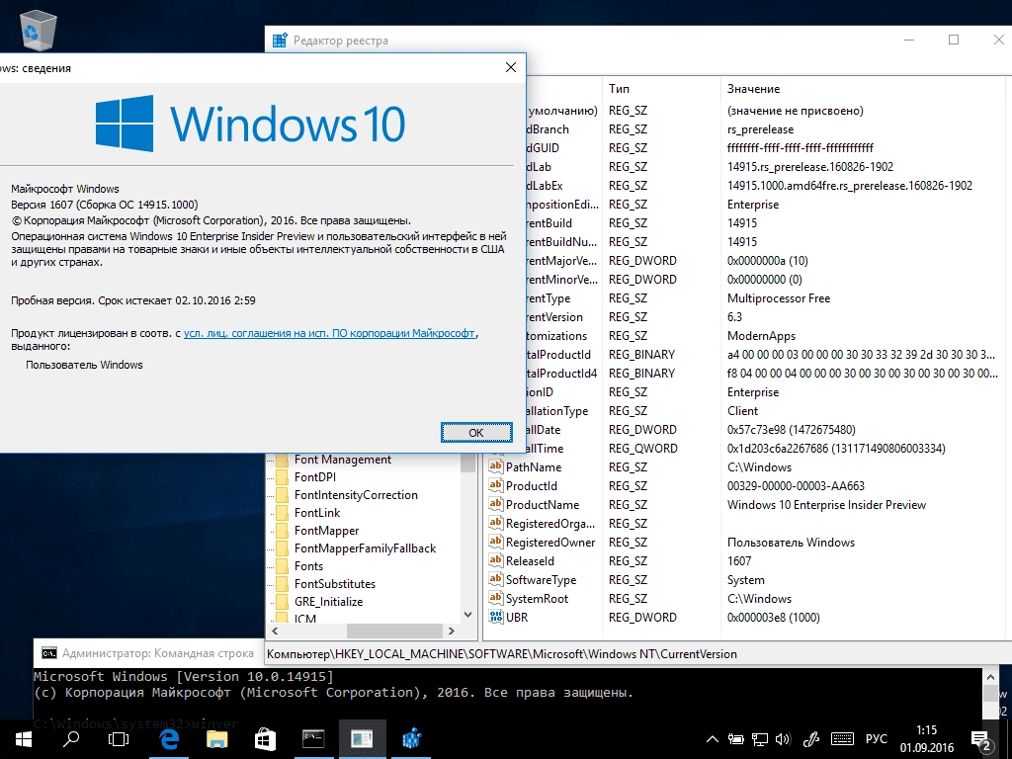Select the FontLink registry key

pyautogui.click(x=317, y=513)
